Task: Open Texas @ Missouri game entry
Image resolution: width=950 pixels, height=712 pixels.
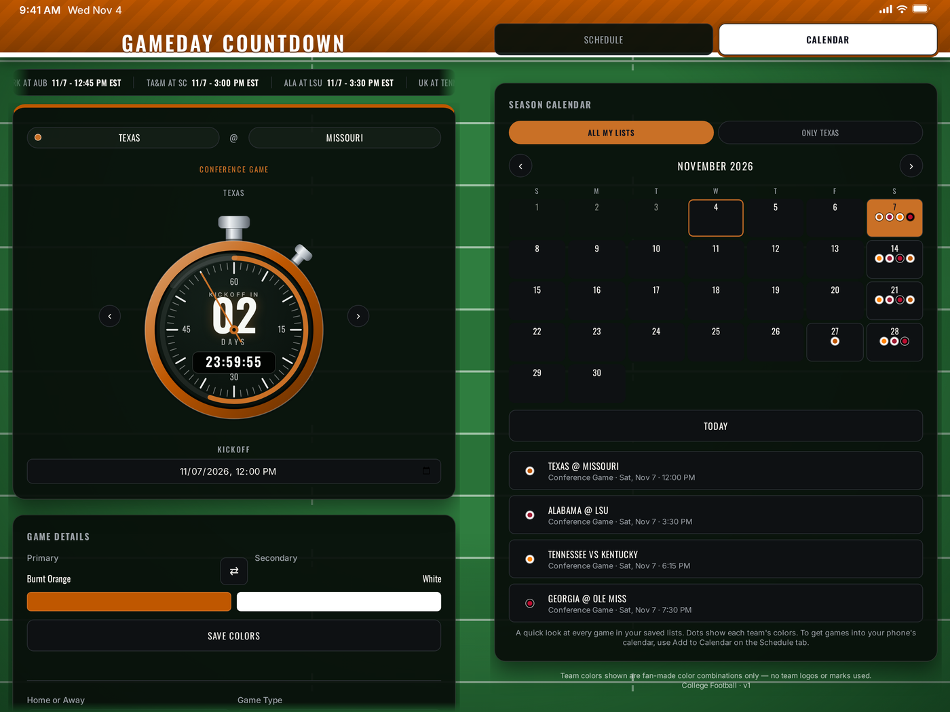Action: (716, 471)
